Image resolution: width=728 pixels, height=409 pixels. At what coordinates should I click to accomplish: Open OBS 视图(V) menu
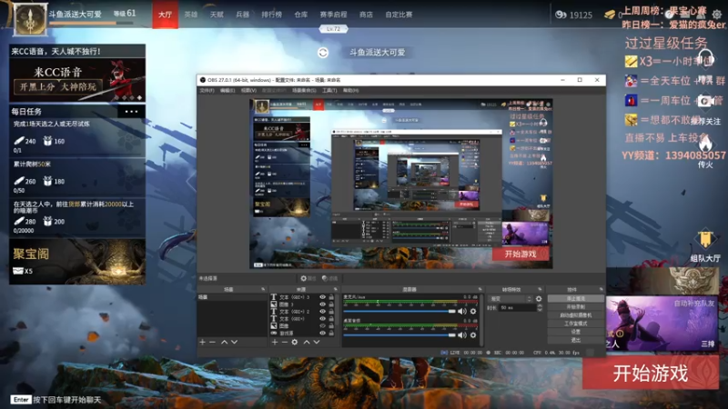pos(248,90)
